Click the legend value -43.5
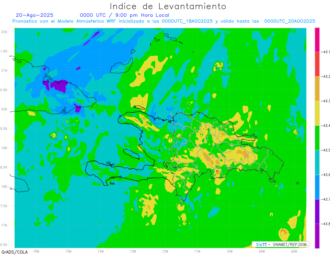The width and height of the screenshot is (330, 255). click(x=325, y=150)
